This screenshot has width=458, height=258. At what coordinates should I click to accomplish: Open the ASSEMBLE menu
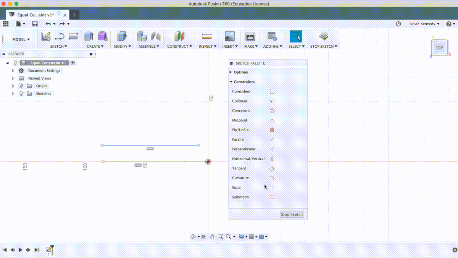point(149,46)
